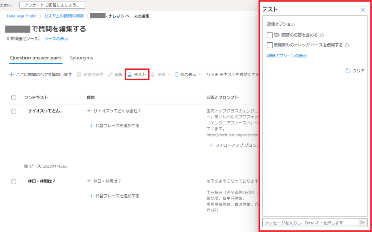Click the クリア refresh icon in test panel

[x=348, y=71]
